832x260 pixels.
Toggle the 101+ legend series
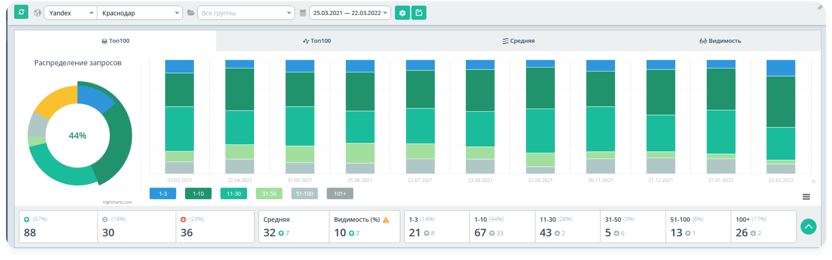coord(340,194)
